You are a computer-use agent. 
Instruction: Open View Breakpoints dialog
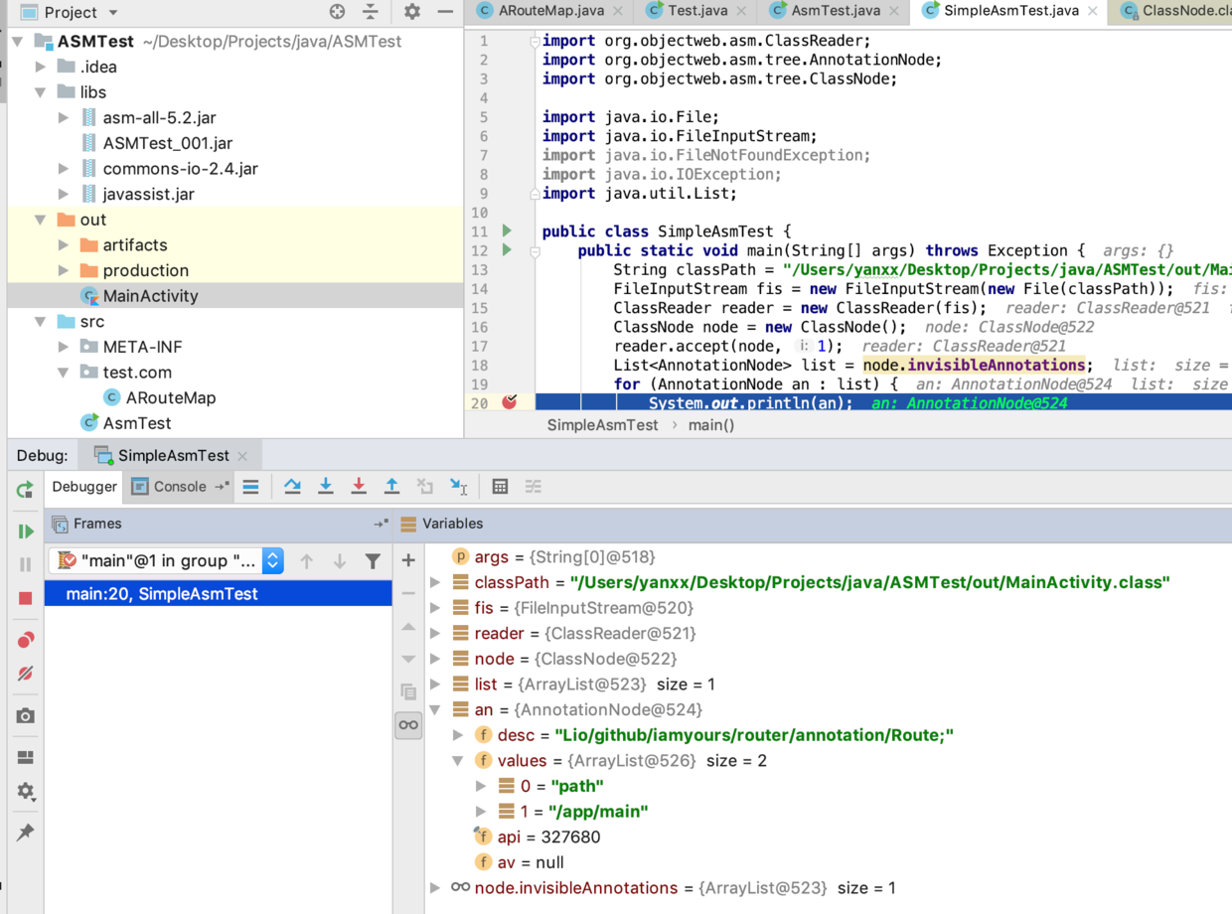(x=26, y=640)
